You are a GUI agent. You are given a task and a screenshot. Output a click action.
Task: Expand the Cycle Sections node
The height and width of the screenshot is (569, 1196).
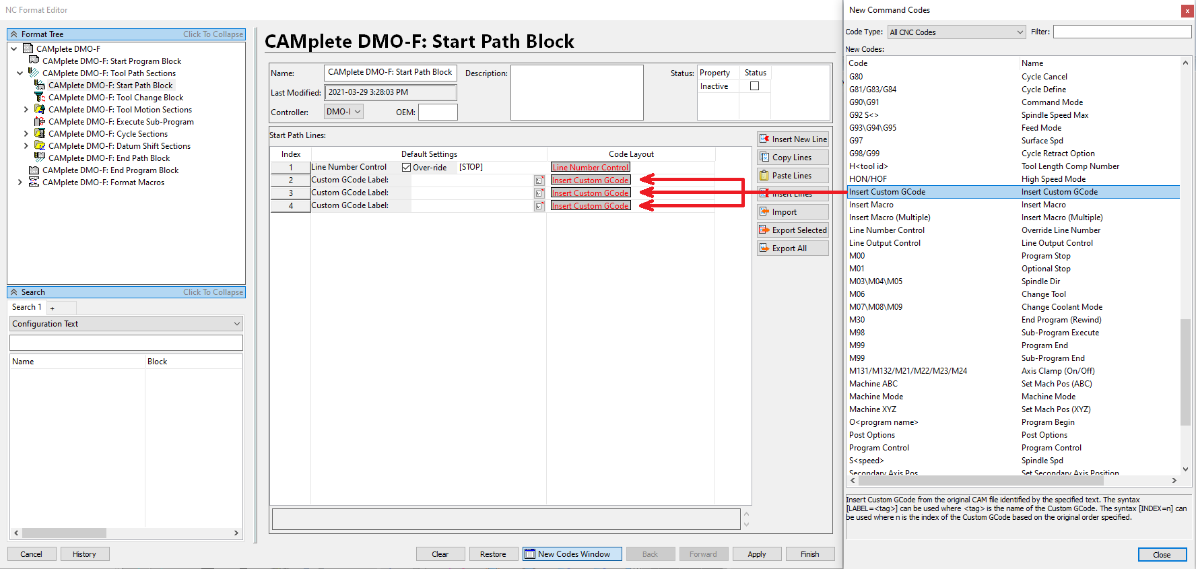pos(26,133)
